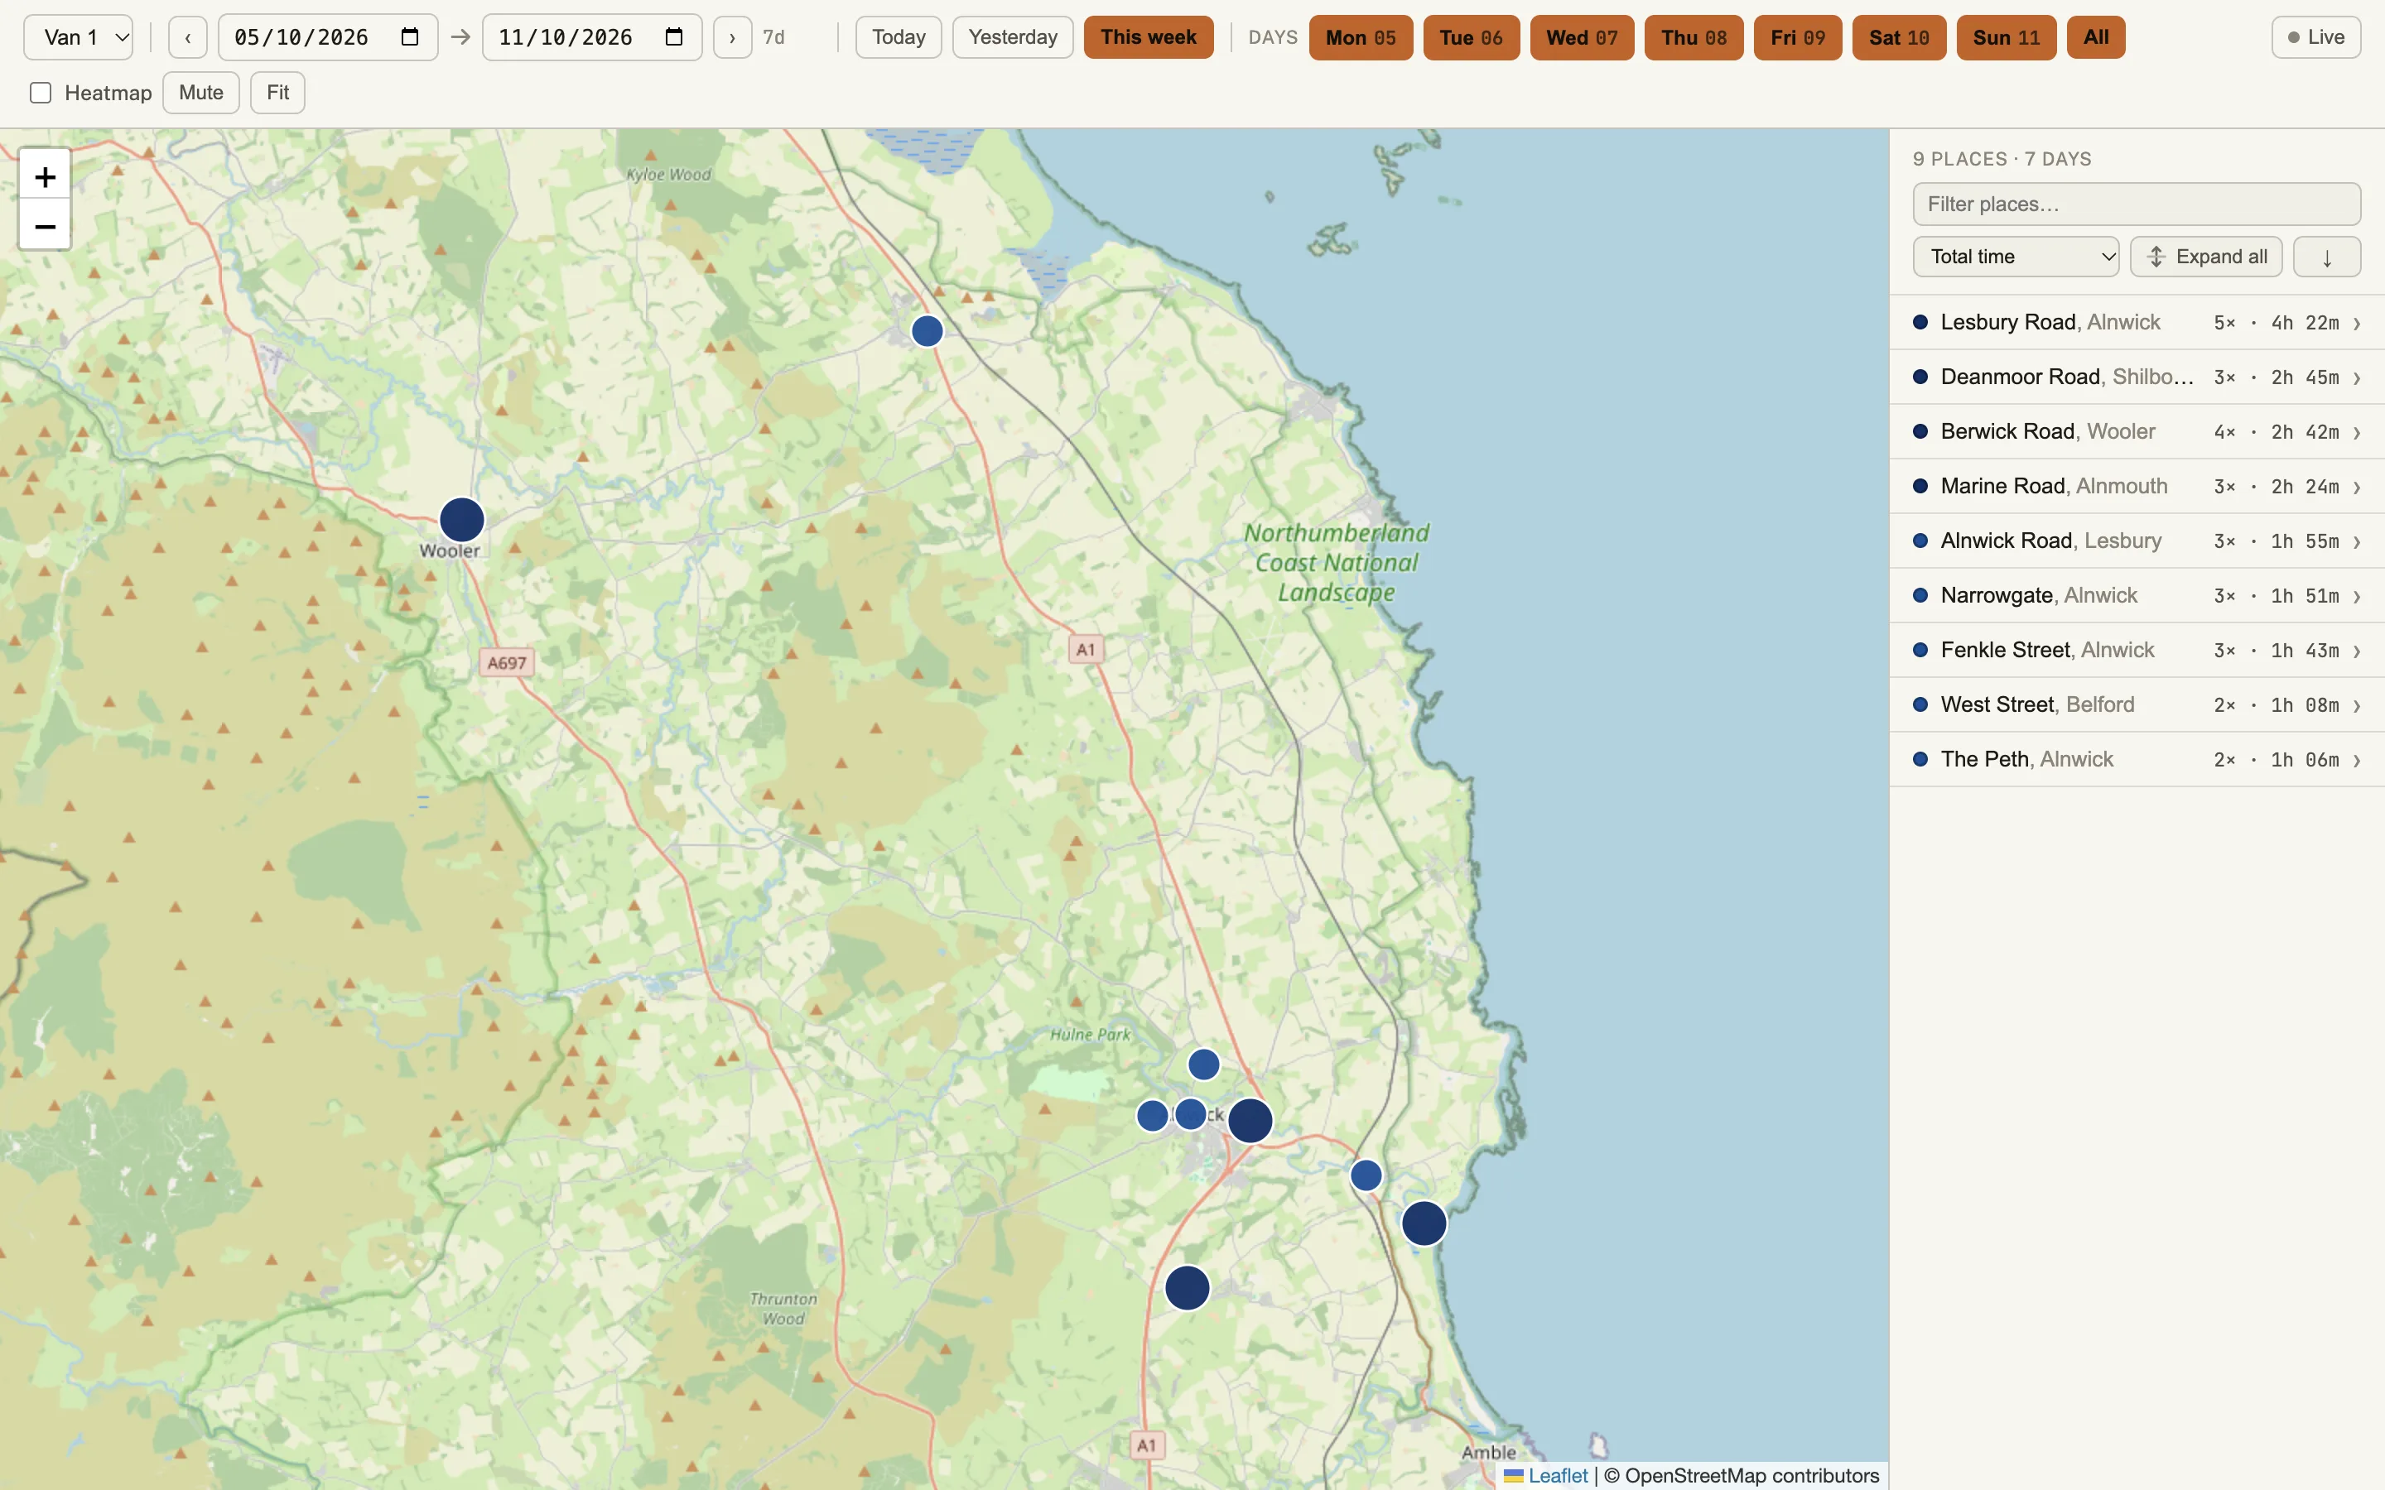The height and width of the screenshot is (1490, 2385).
Task: Expand the Narrowgate, Alnwick row
Action: click(2137, 596)
